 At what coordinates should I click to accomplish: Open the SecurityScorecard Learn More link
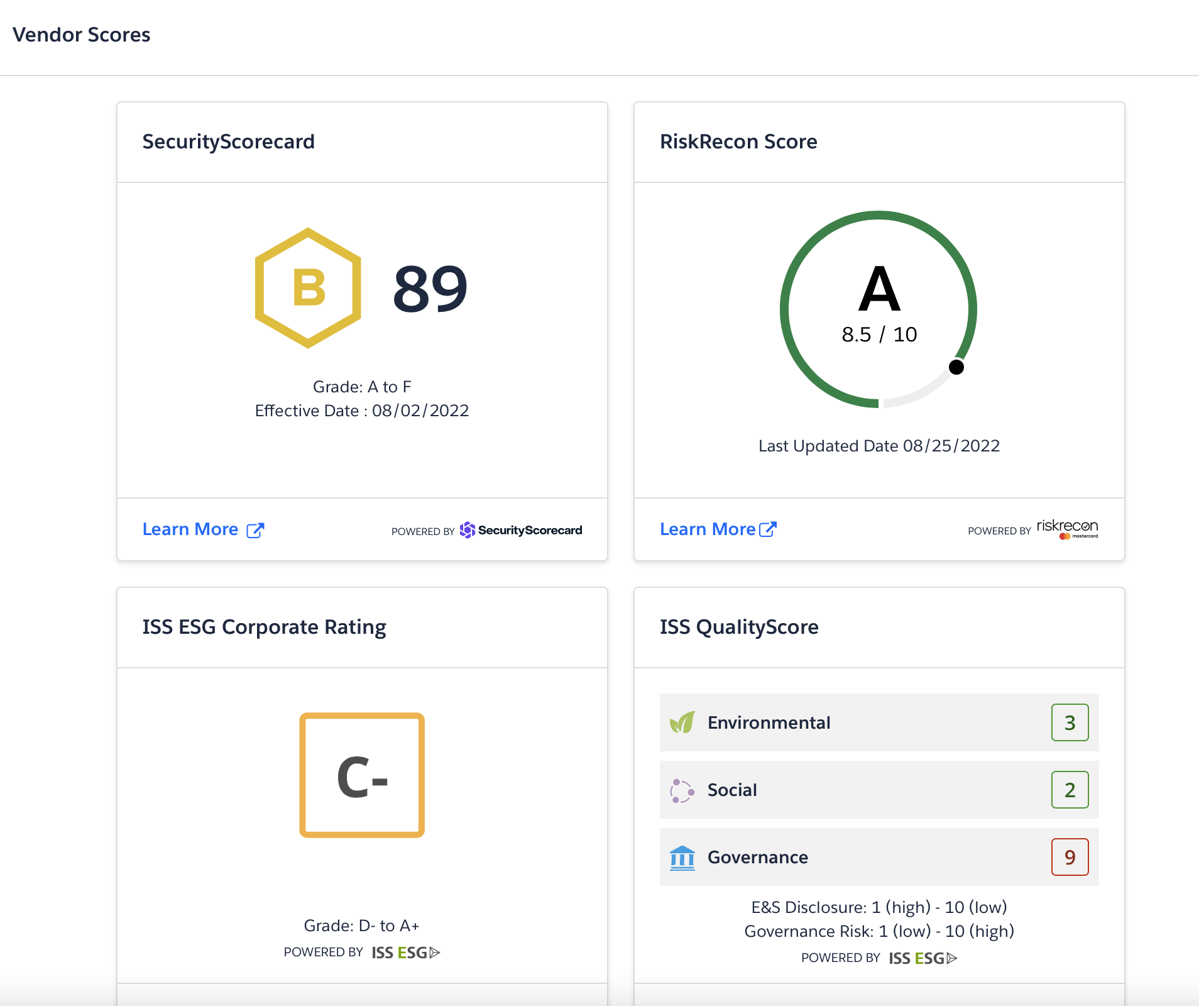[x=190, y=529]
